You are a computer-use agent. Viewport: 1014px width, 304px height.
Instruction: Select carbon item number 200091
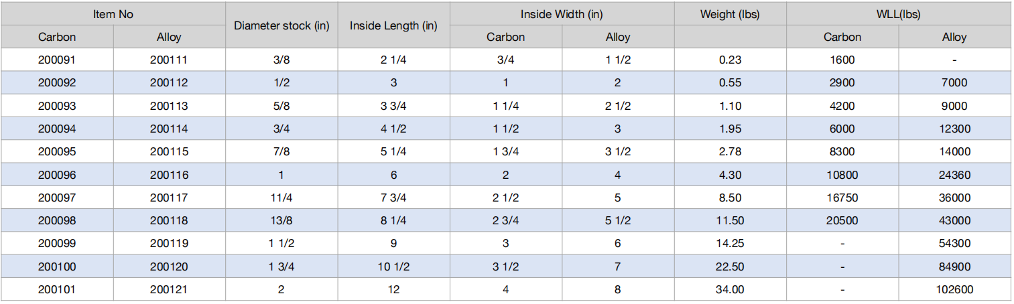click(57, 60)
